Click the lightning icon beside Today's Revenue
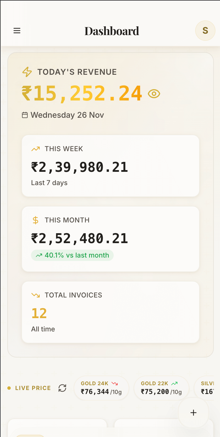Image resolution: width=220 pixels, height=437 pixels. tap(27, 72)
